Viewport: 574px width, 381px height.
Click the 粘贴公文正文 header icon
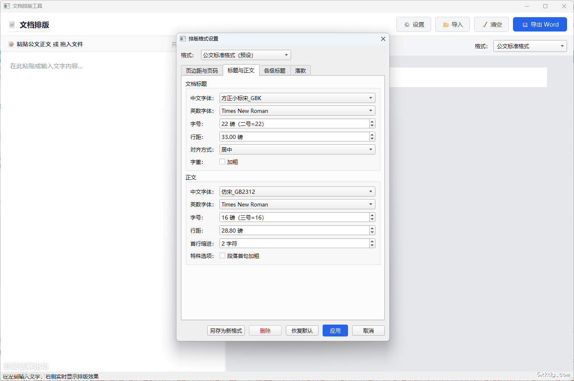(11, 44)
